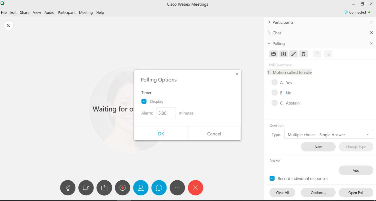Click the Alarm minutes input field
The height and width of the screenshot is (201, 376).
click(x=166, y=113)
